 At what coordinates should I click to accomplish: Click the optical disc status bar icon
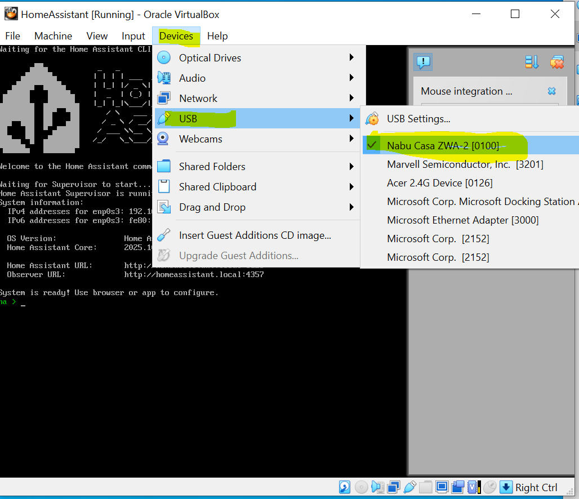361,487
